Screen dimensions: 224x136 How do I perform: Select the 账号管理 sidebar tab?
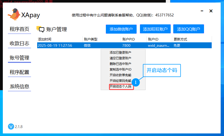coord(19,58)
